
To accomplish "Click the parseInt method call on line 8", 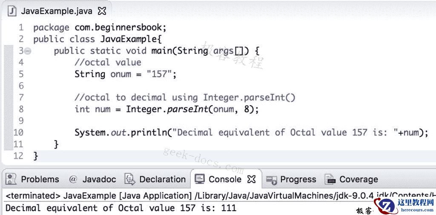I will pyautogui.click(x=187, y=109).
